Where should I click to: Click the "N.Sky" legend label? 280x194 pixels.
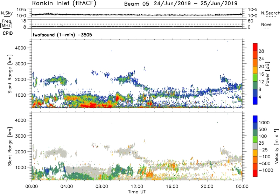tap(7, 13)
